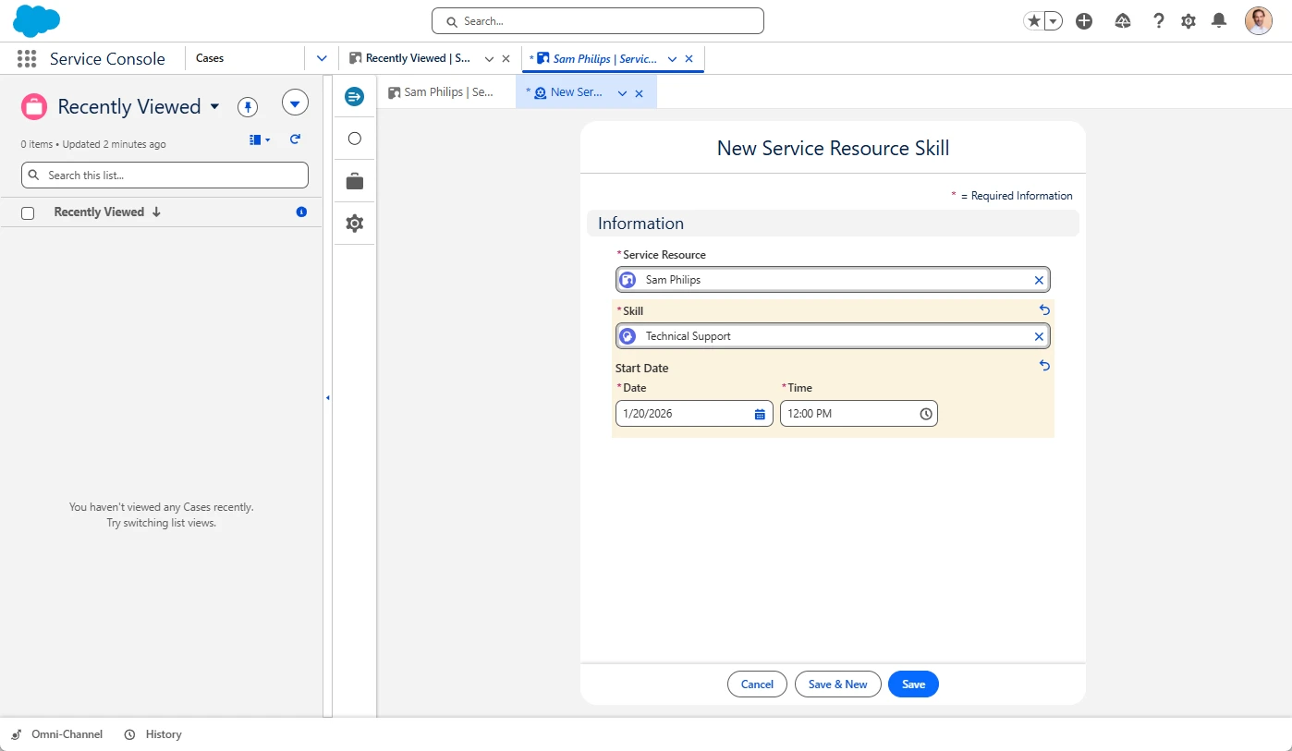The height and width of the screenshot is (751, 1292).
Task: Click the empty circle sidebar icon
Action: click(354, 139)
